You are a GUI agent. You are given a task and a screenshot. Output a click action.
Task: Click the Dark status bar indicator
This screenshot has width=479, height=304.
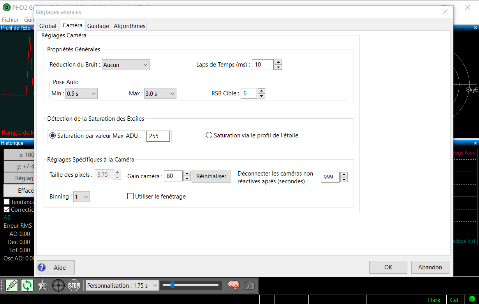(x=434, y=300)
